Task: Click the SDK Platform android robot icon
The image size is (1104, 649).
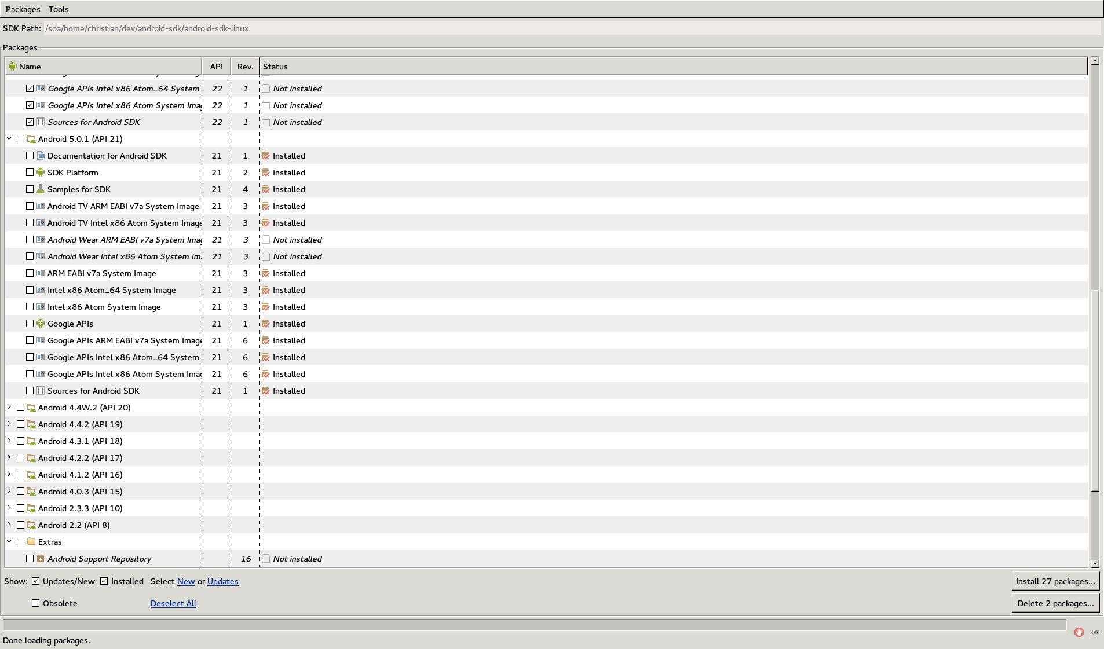Action: [41, 173]
